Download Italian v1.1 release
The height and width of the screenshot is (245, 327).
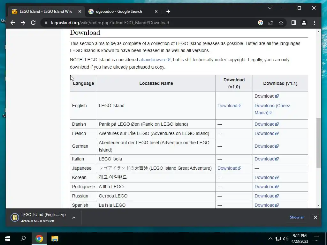coord(266,159)
